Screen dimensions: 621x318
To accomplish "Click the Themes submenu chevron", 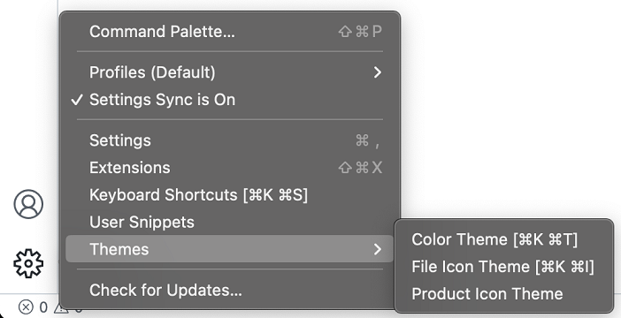I will coord(378,249).
